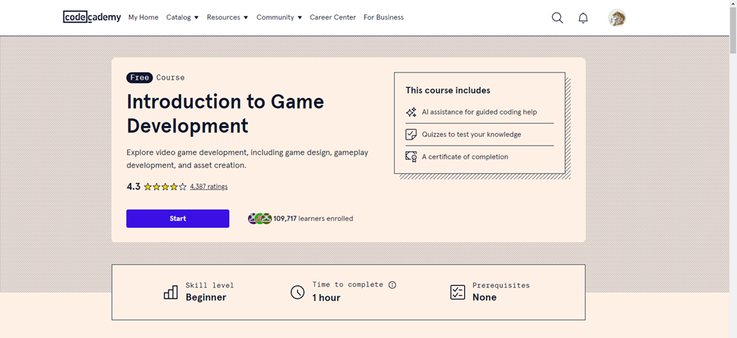Viewport: 737px width, 338px height.
Task: Click the 'This course includes' heading
Action: pyautogui.click(x=448, y=90)
